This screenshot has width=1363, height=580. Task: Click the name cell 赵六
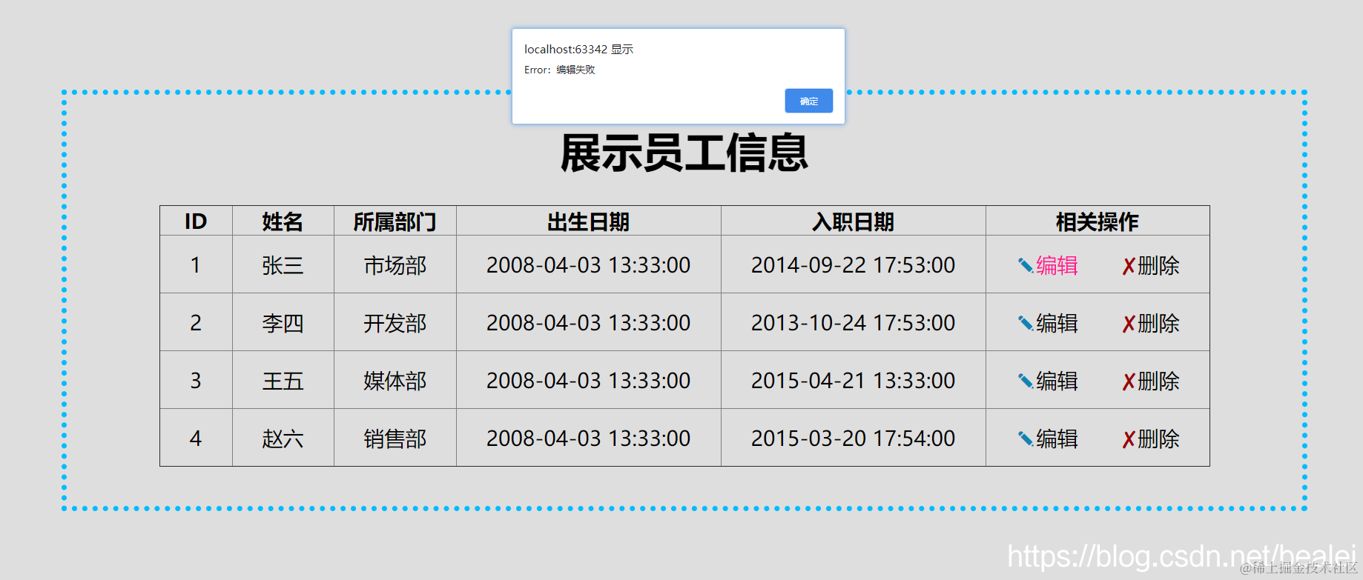click(283, 439)
